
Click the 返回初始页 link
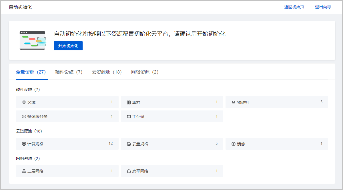pyautogui.click(x=294, y=7)
